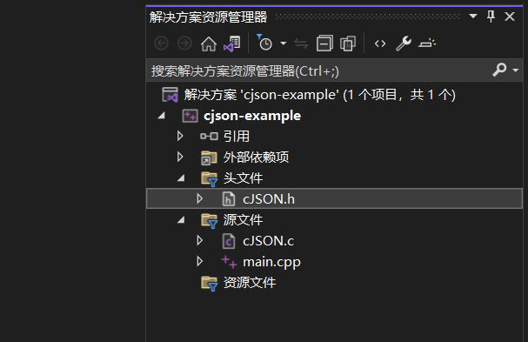Open the window position dropdown arrow in title bar
Viewport: 528px width, 342px height.
(473, 16)
